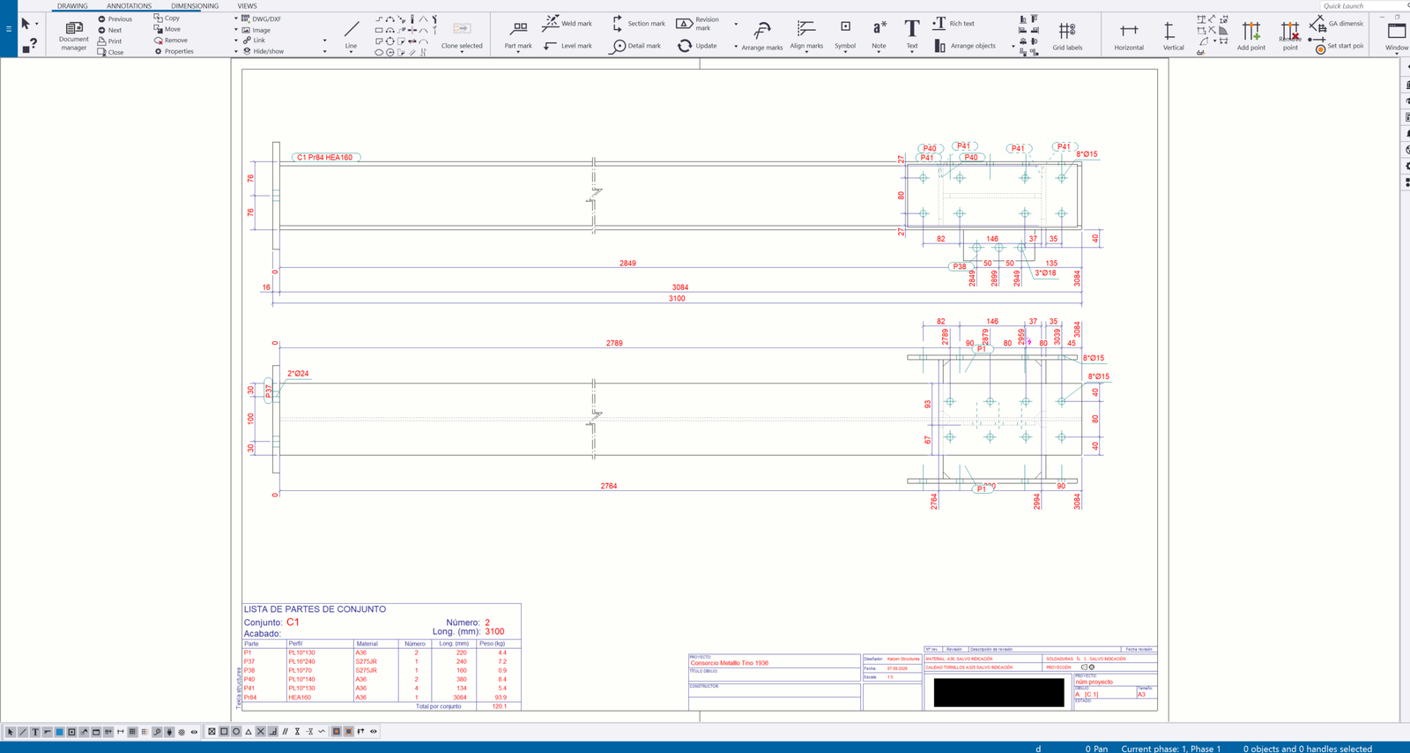This screenshot has width=1410, height=753.
Task: Add a Weld mark
Action: pos(567,23)
